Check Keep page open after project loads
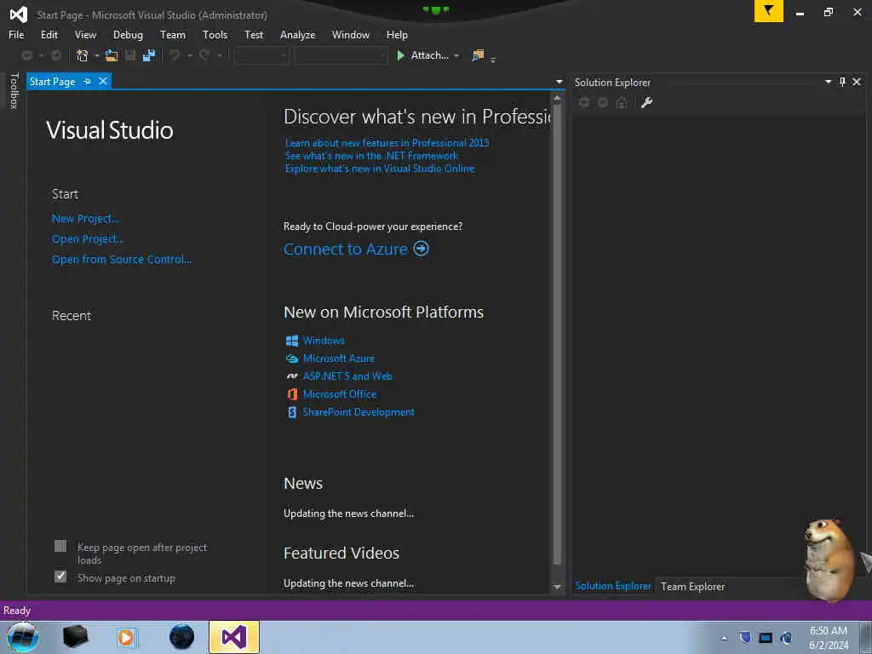The image size is (872, 654). click(x=60, y=546)
